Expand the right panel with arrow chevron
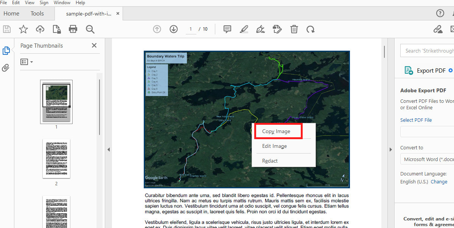The height and width of the screenshot is (228, 454). click(x=391, y=149)
